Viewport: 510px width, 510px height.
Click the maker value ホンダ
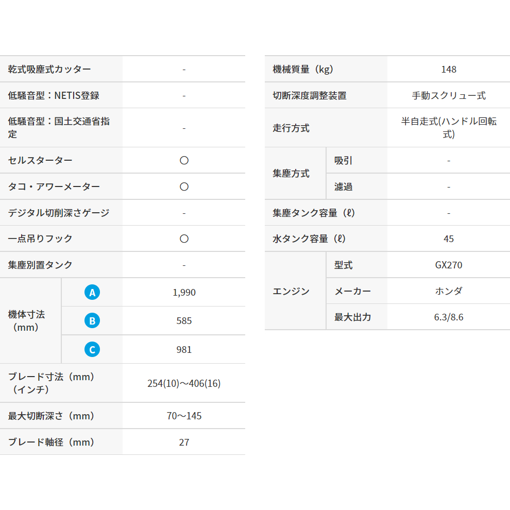tap(449, 291)
